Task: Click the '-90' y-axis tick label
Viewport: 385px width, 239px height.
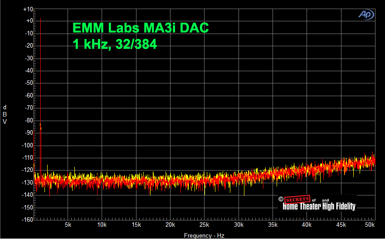Action: (29, 132)
